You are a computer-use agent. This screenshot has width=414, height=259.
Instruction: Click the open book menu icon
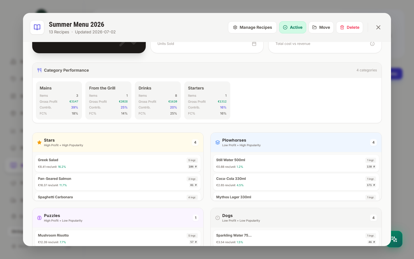pyautogui.click(x=37, y=27)
